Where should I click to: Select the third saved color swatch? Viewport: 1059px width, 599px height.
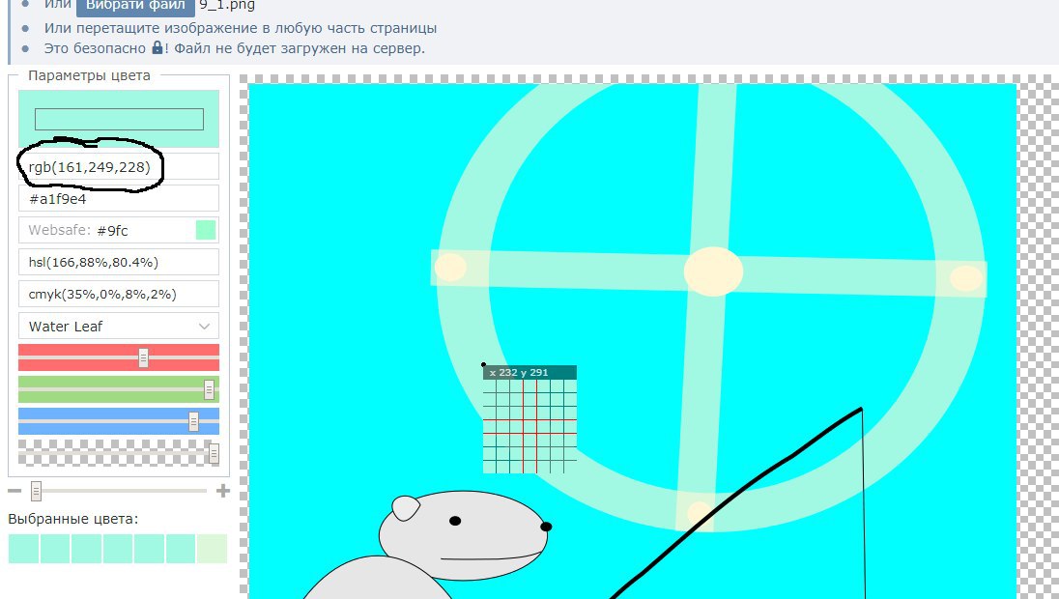(x=86, y=549)
